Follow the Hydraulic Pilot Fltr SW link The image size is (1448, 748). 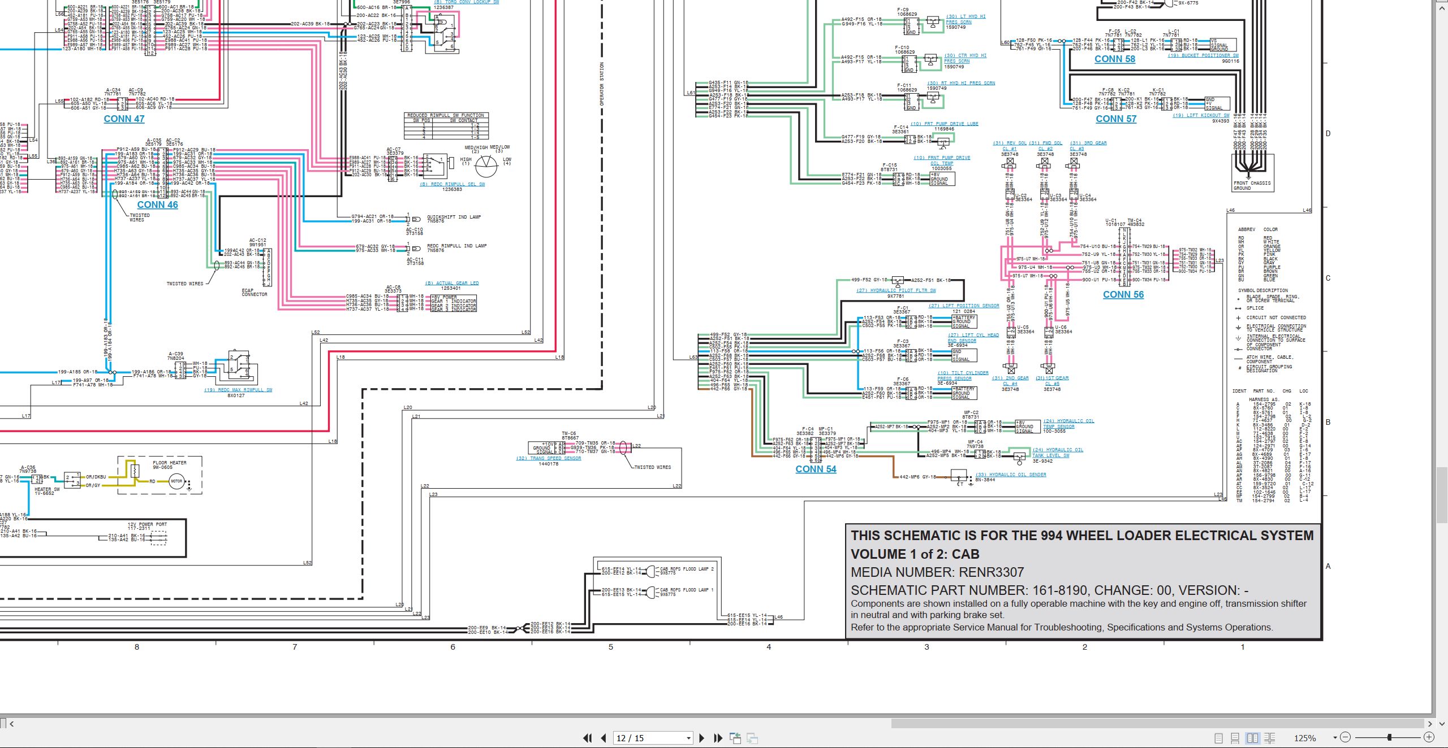896,290
